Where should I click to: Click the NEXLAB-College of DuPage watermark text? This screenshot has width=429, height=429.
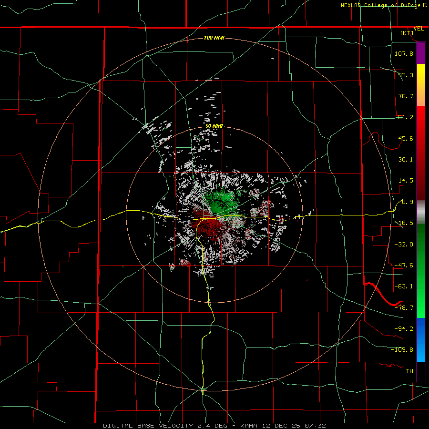pos(381,5)
